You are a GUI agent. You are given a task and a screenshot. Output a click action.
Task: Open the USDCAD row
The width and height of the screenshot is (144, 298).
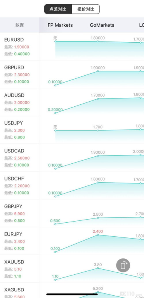72,158
